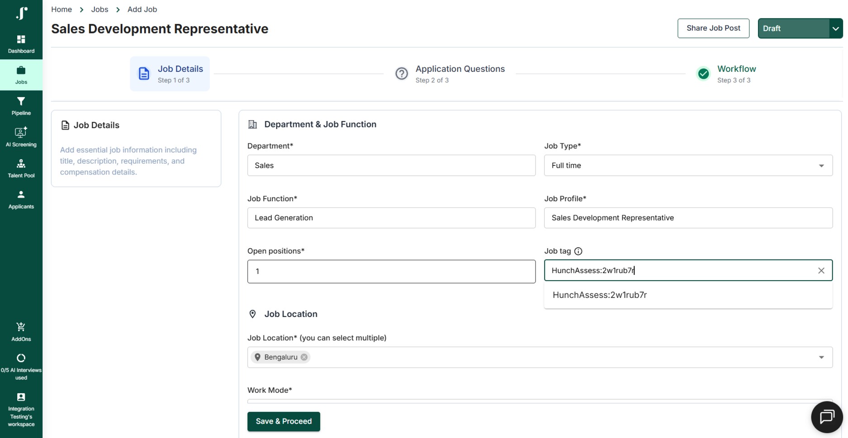Go to the Workflow step

pyautogui.click(x=726, y=74)
